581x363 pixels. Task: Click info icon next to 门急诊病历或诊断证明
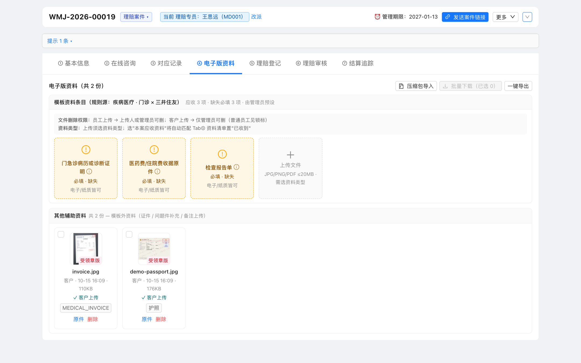(x=89, y=172)
